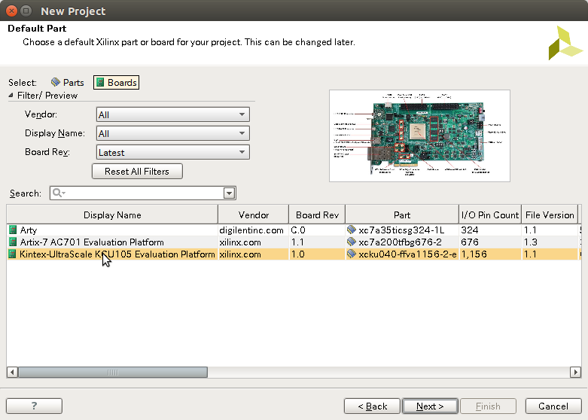Click horizontal scrollbar right arrow

(575, 372)
